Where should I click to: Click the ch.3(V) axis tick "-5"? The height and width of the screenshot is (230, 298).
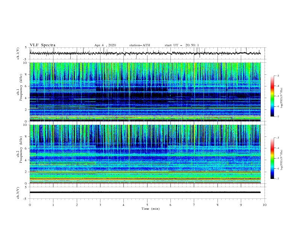tap(26, 199)
